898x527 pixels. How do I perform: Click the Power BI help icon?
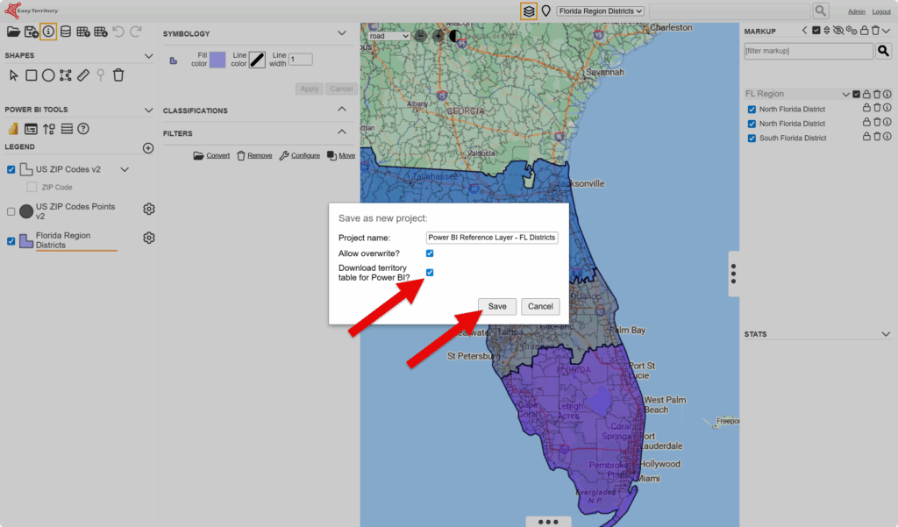click(x=83, y=129)
